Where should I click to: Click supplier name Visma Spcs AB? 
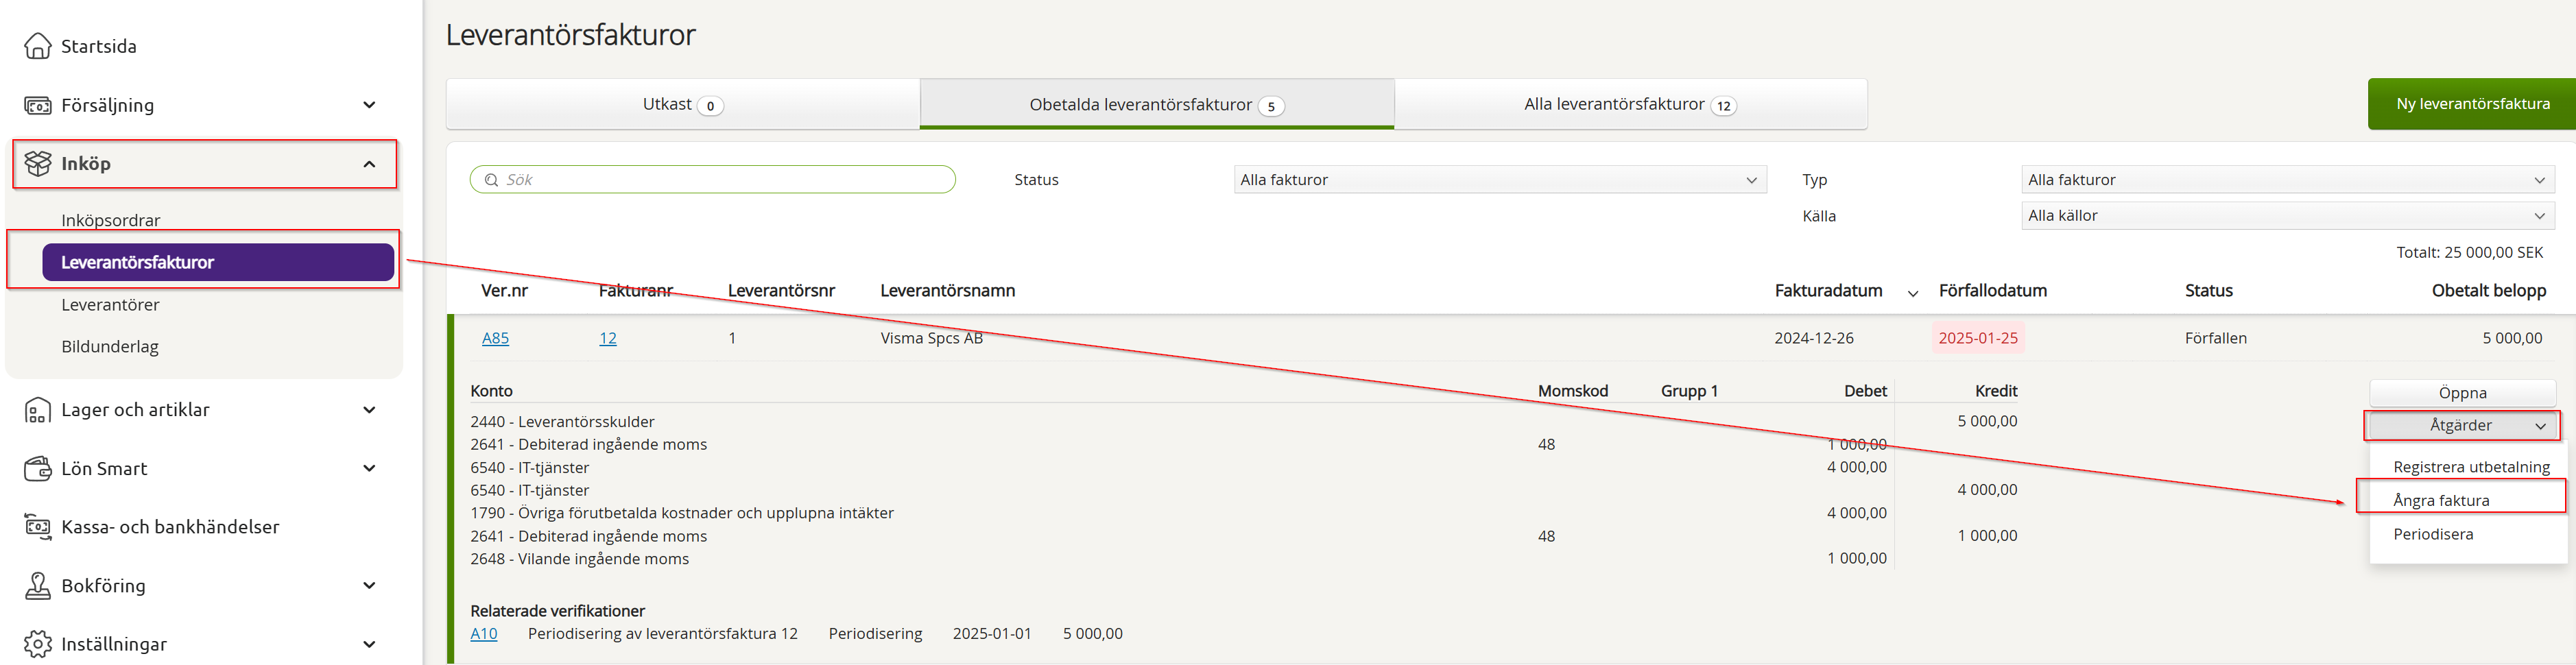(931, 338)
